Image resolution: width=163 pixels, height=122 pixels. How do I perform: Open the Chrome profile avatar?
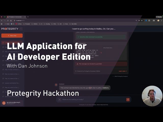point(158,21)
